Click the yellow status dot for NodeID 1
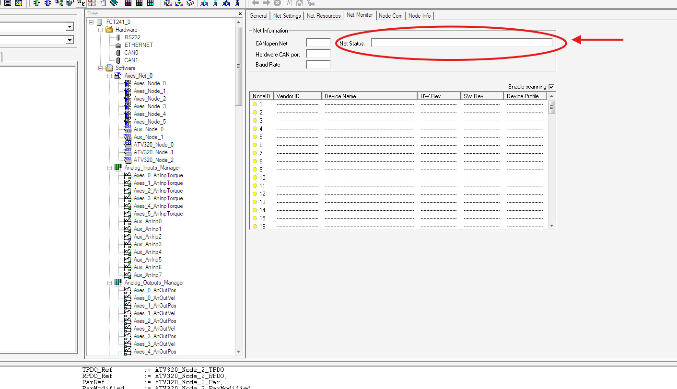The width and height of the screenshot is (677, 389). pos(255,104)
